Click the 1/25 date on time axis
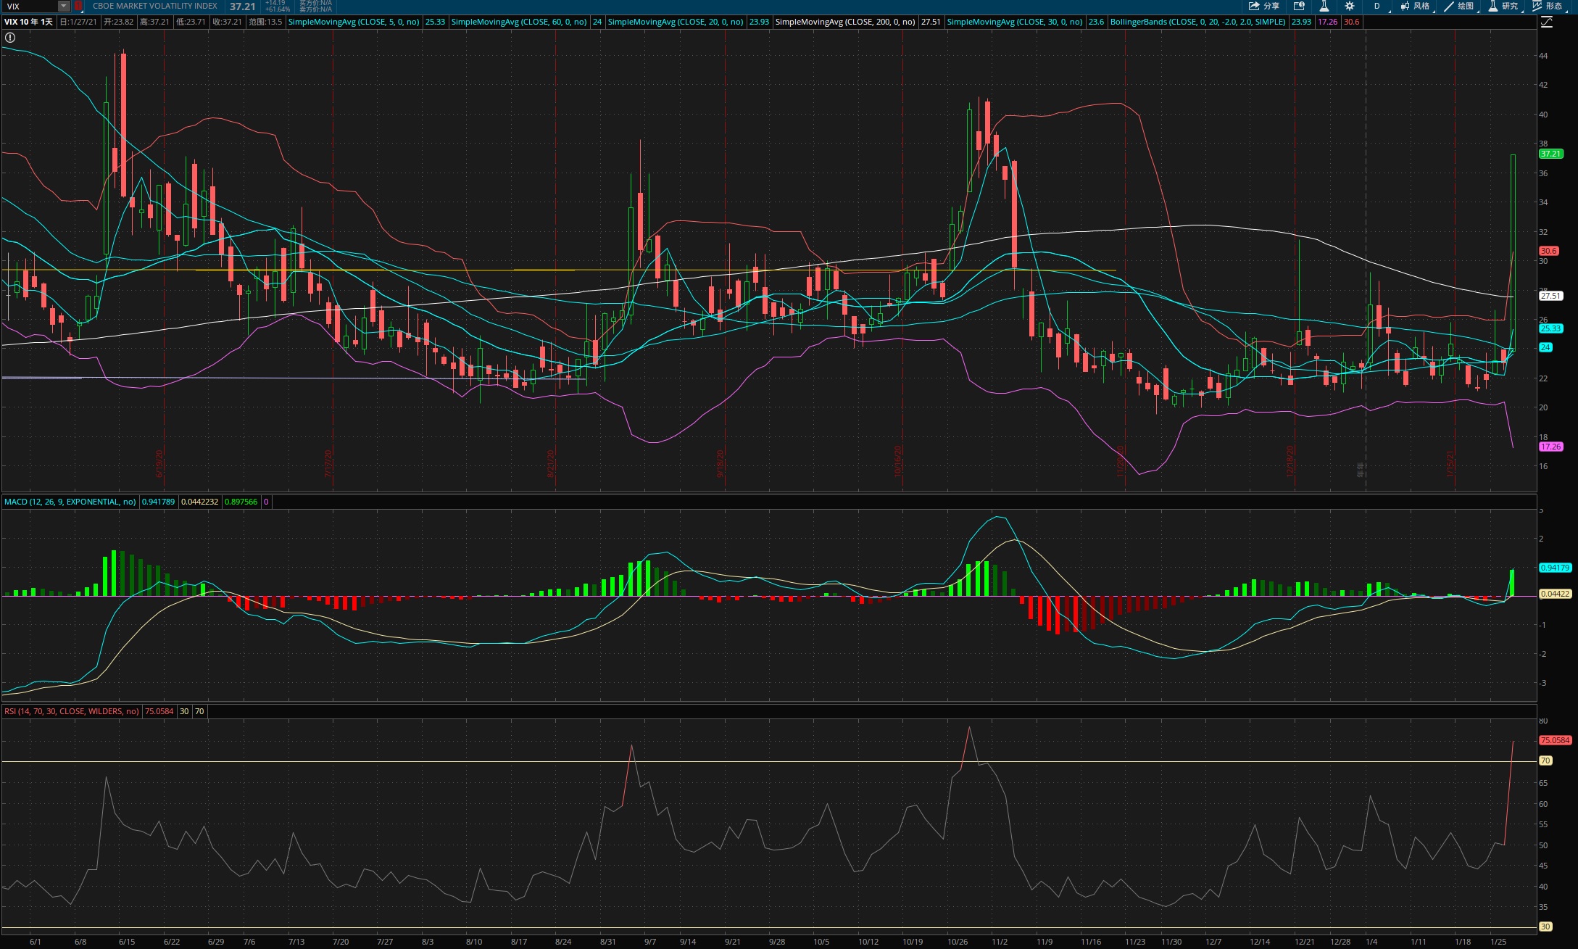The height and width of the screenshot is (949, 1578). 1498,942
